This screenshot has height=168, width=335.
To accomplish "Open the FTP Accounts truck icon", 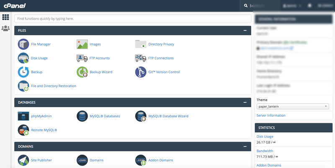I will pos(82,58).
